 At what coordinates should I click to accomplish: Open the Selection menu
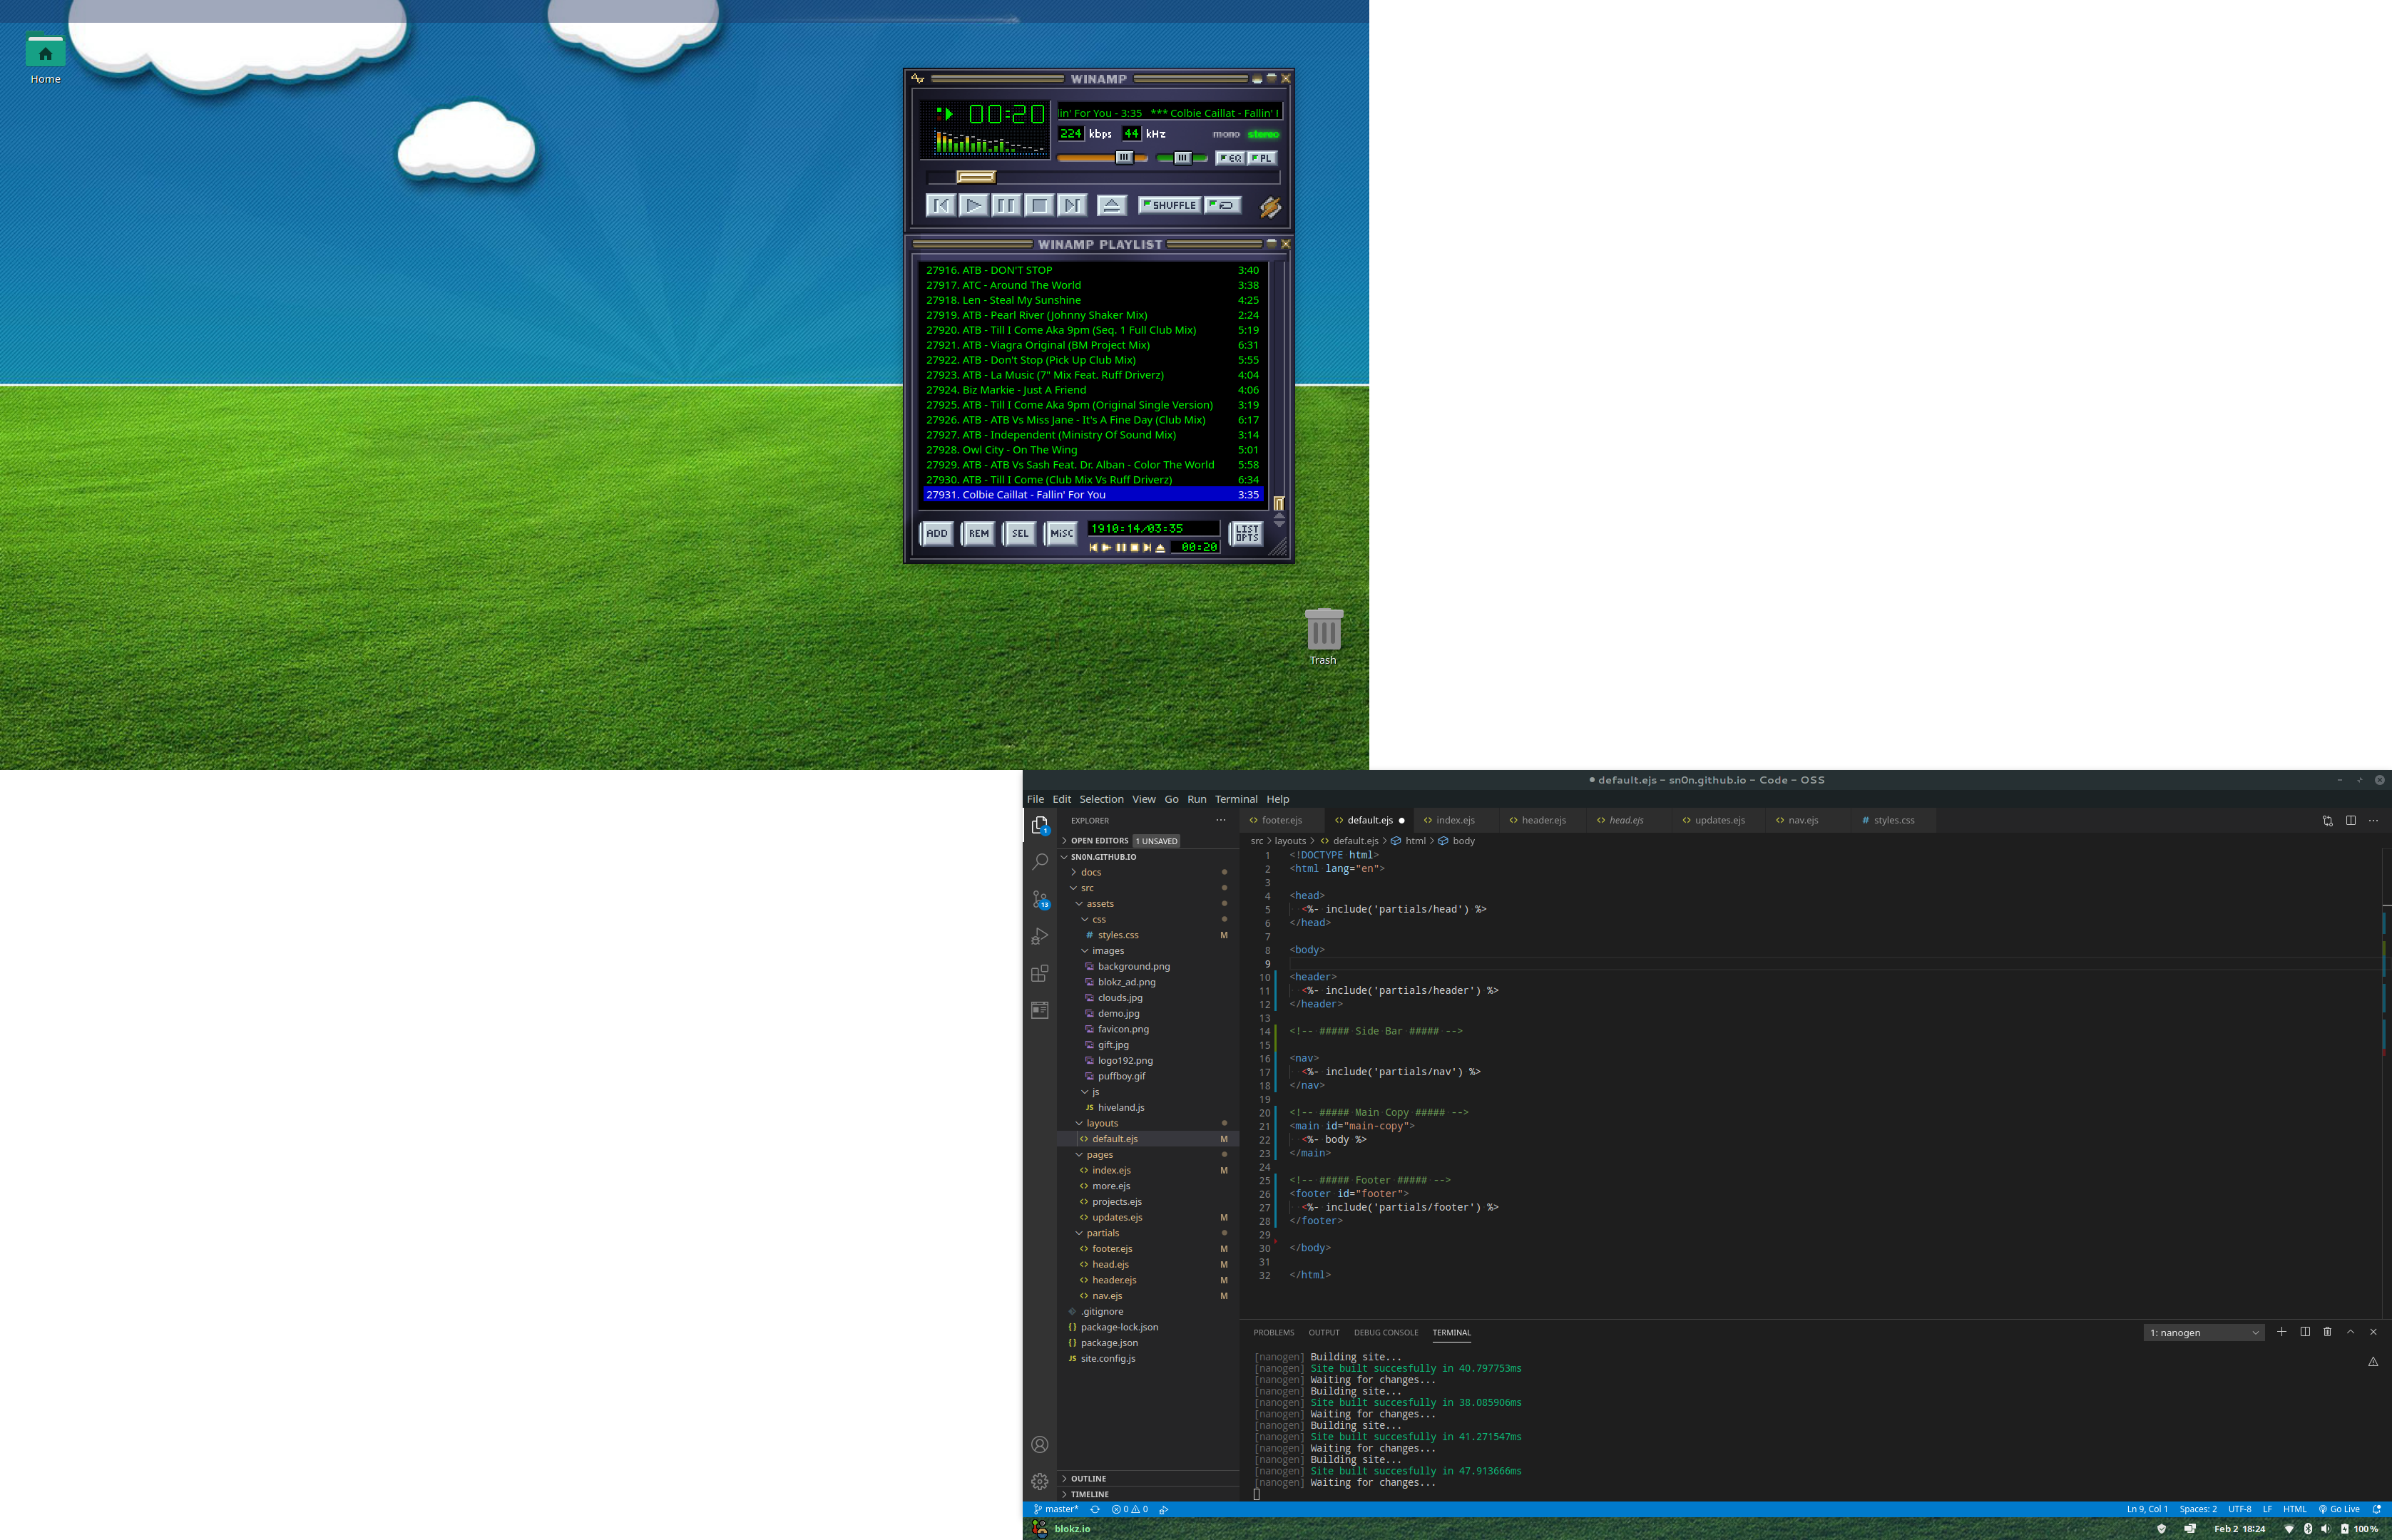click(1101, 799)
